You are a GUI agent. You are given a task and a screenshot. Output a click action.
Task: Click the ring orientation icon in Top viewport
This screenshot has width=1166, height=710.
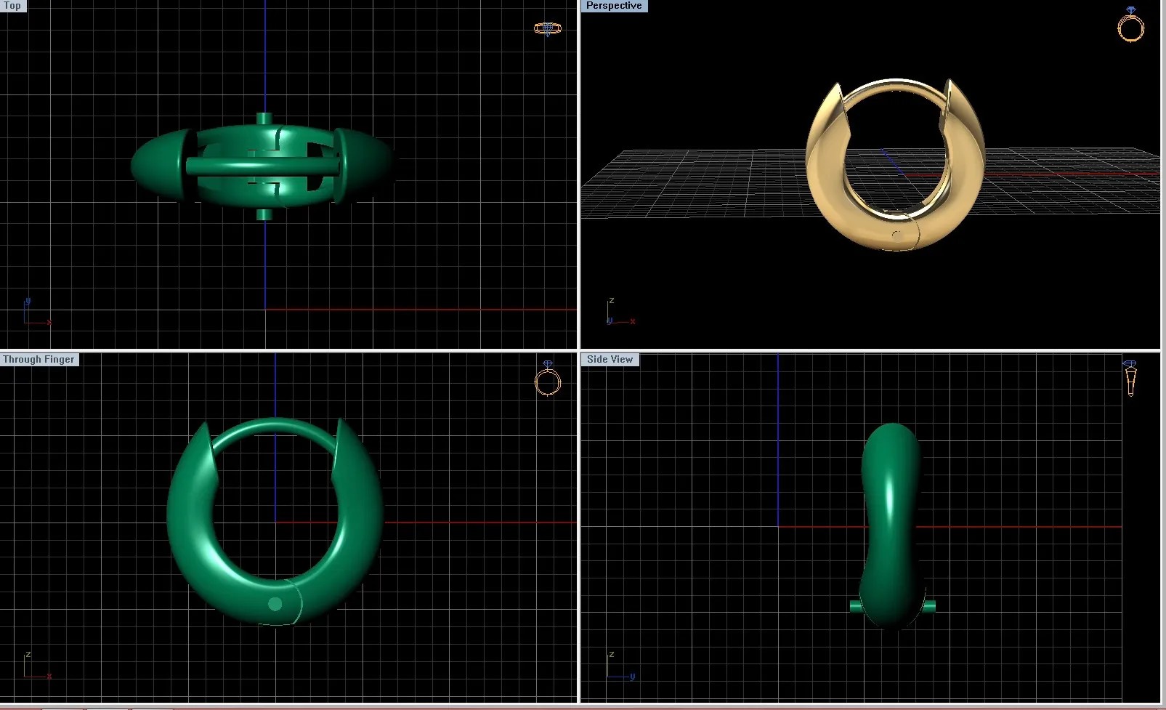tap(547, 29)
